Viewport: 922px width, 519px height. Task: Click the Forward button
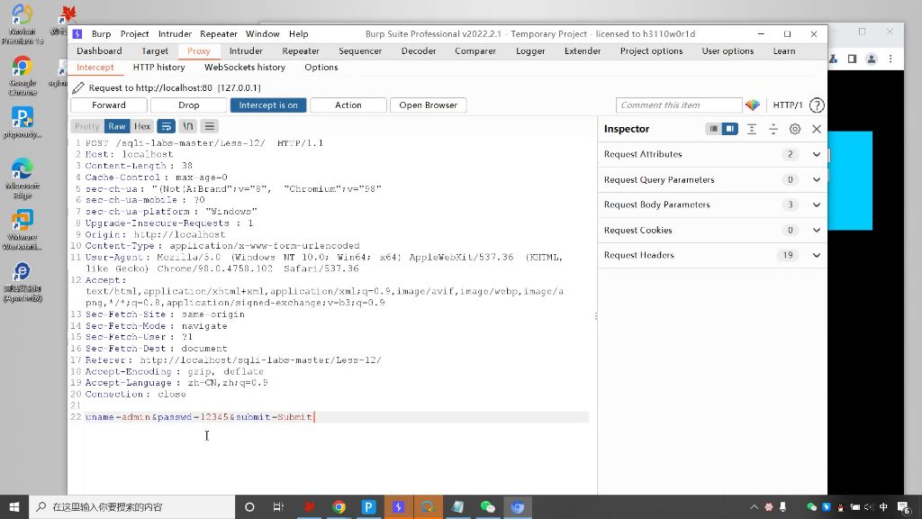(109, 105)
